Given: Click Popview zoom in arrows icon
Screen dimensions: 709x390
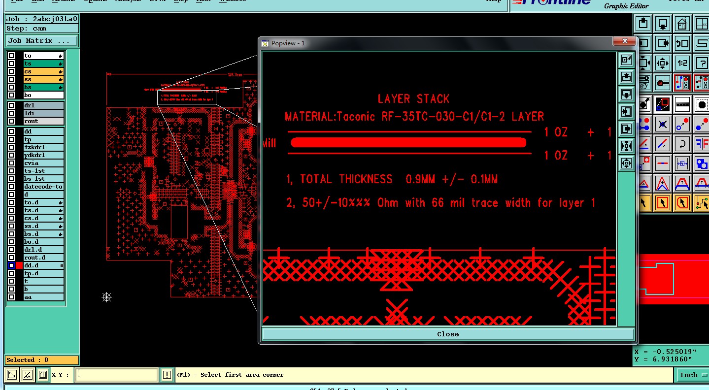Looking at the screenshot, I should [626, 146].
